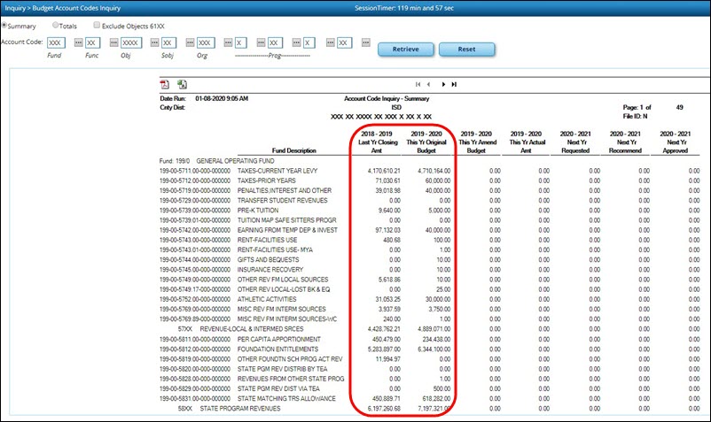
Task: Select the PRE-K TUITION description
Action: [258, 211]
